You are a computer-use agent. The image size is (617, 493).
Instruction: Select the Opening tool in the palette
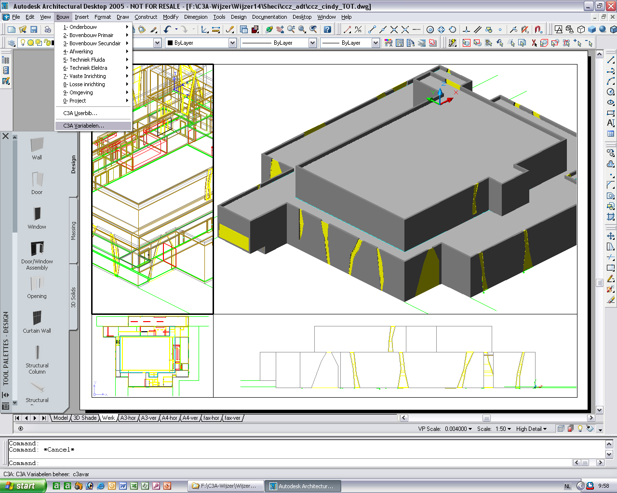click(37, 287)
